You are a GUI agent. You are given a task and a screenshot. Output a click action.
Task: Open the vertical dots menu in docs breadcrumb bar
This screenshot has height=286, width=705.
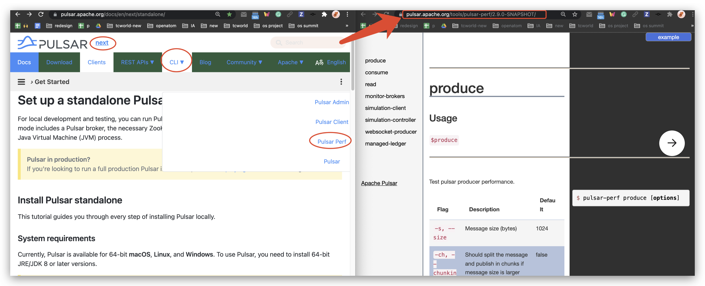(x=341, y=82)
